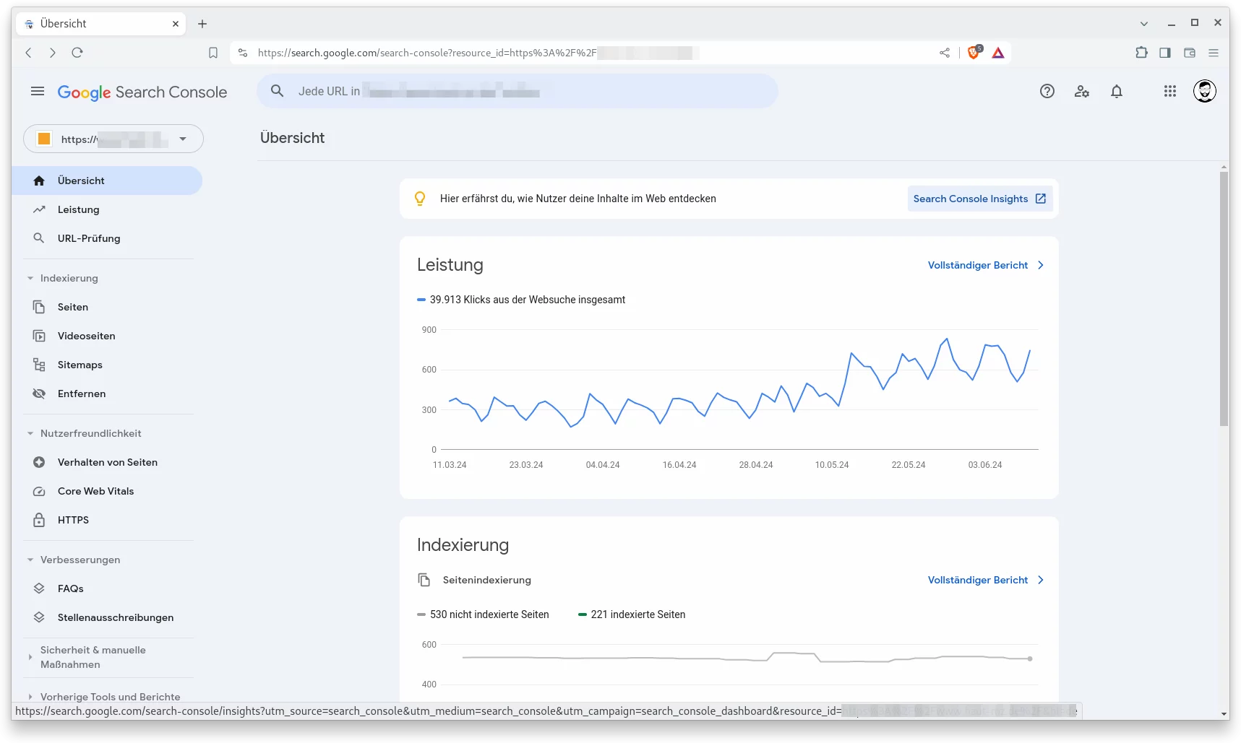Open the browser menu (three lines)

(1214, 53)
